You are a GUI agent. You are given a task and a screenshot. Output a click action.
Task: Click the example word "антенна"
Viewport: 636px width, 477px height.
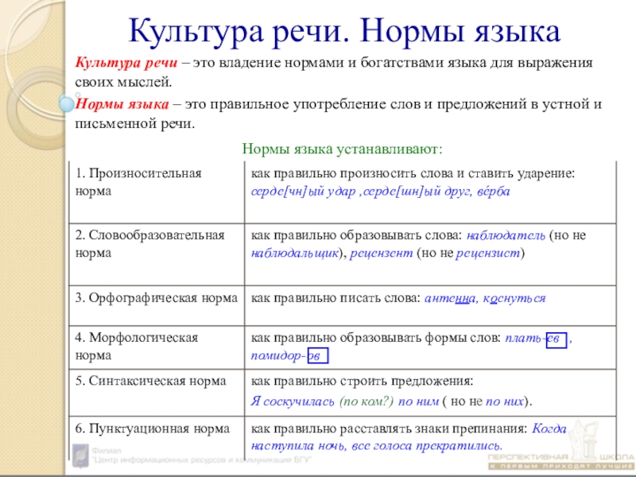(x=450, y=299)
